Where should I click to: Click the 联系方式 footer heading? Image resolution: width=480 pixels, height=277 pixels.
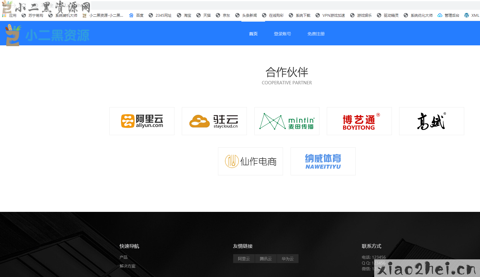(x=371, y=246)
